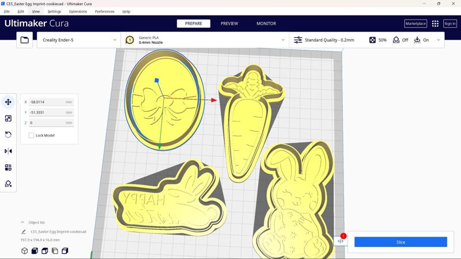Switch to the PREPARE stage
Screen dimensions: 461x259
(194, 24)
